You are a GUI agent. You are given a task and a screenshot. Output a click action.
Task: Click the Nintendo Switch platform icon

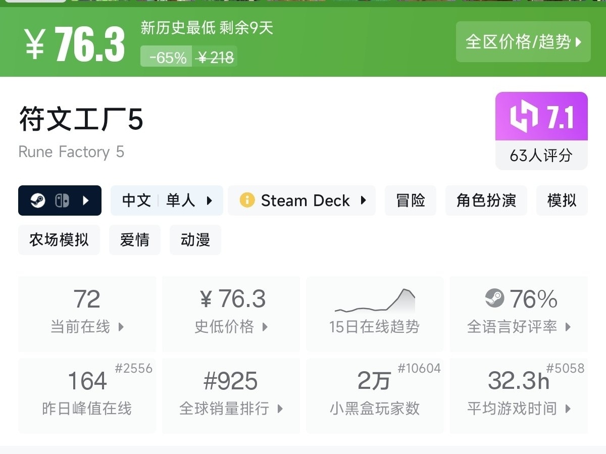tap(62, 200)
